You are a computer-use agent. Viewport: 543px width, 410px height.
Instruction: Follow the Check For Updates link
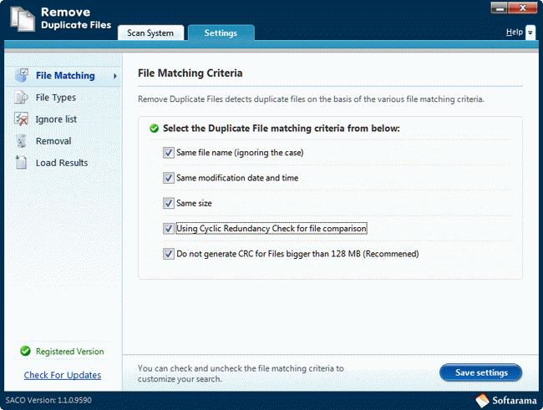point(63,375)
